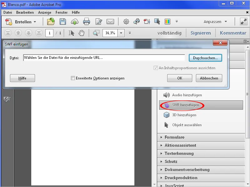Click the marquee zoom magnifier tool
This screenshot has height=187, width=250.
click(x=96, y=33)
